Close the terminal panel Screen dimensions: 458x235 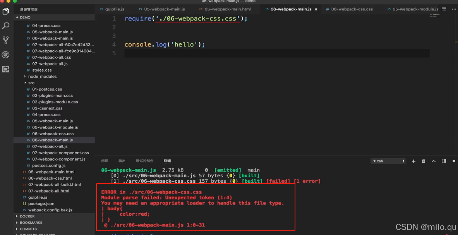pyautogui.click(x=454, y=161)
